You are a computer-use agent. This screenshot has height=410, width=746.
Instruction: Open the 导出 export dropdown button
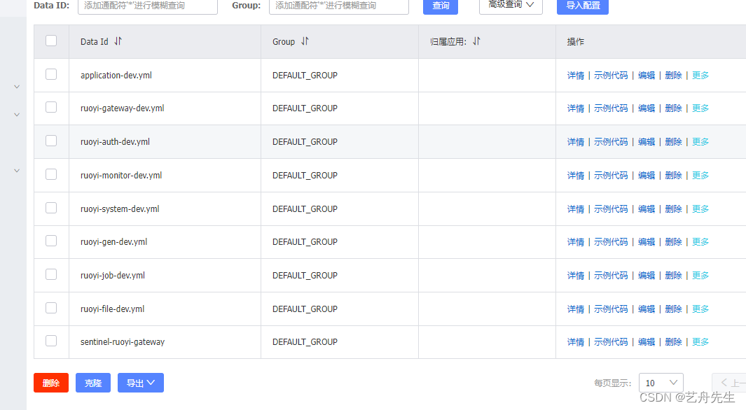[x=141, y=383]
